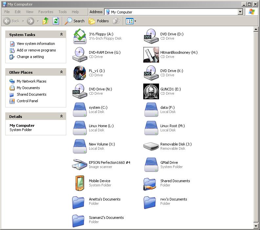Click the Search toolbar button
The width and height of the screenshot is (260, 230).
click(75, 21)
